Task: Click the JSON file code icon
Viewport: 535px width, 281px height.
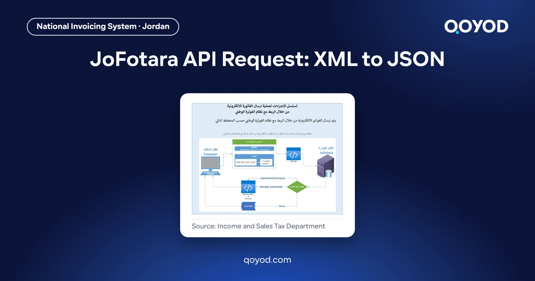Action: click(x=293, y=154)
